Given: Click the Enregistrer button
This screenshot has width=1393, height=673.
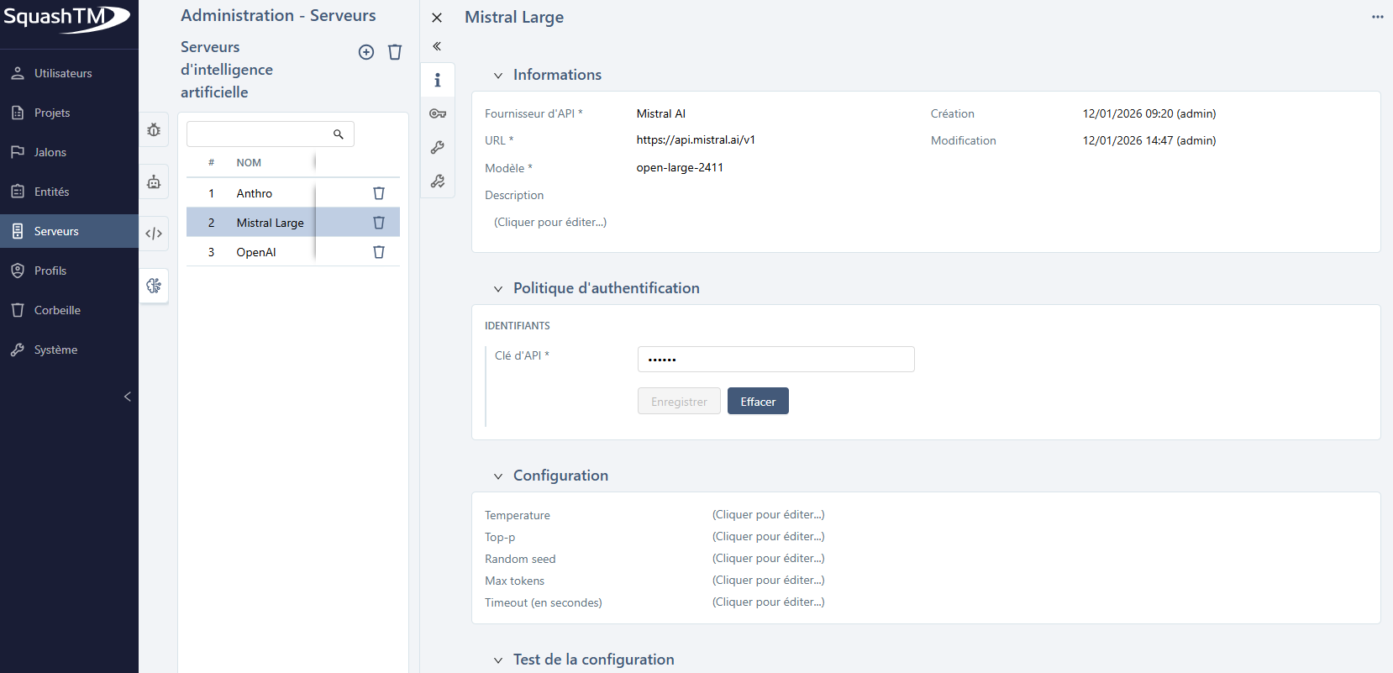Looking at the screenshot, I should [x=679, y=401].
